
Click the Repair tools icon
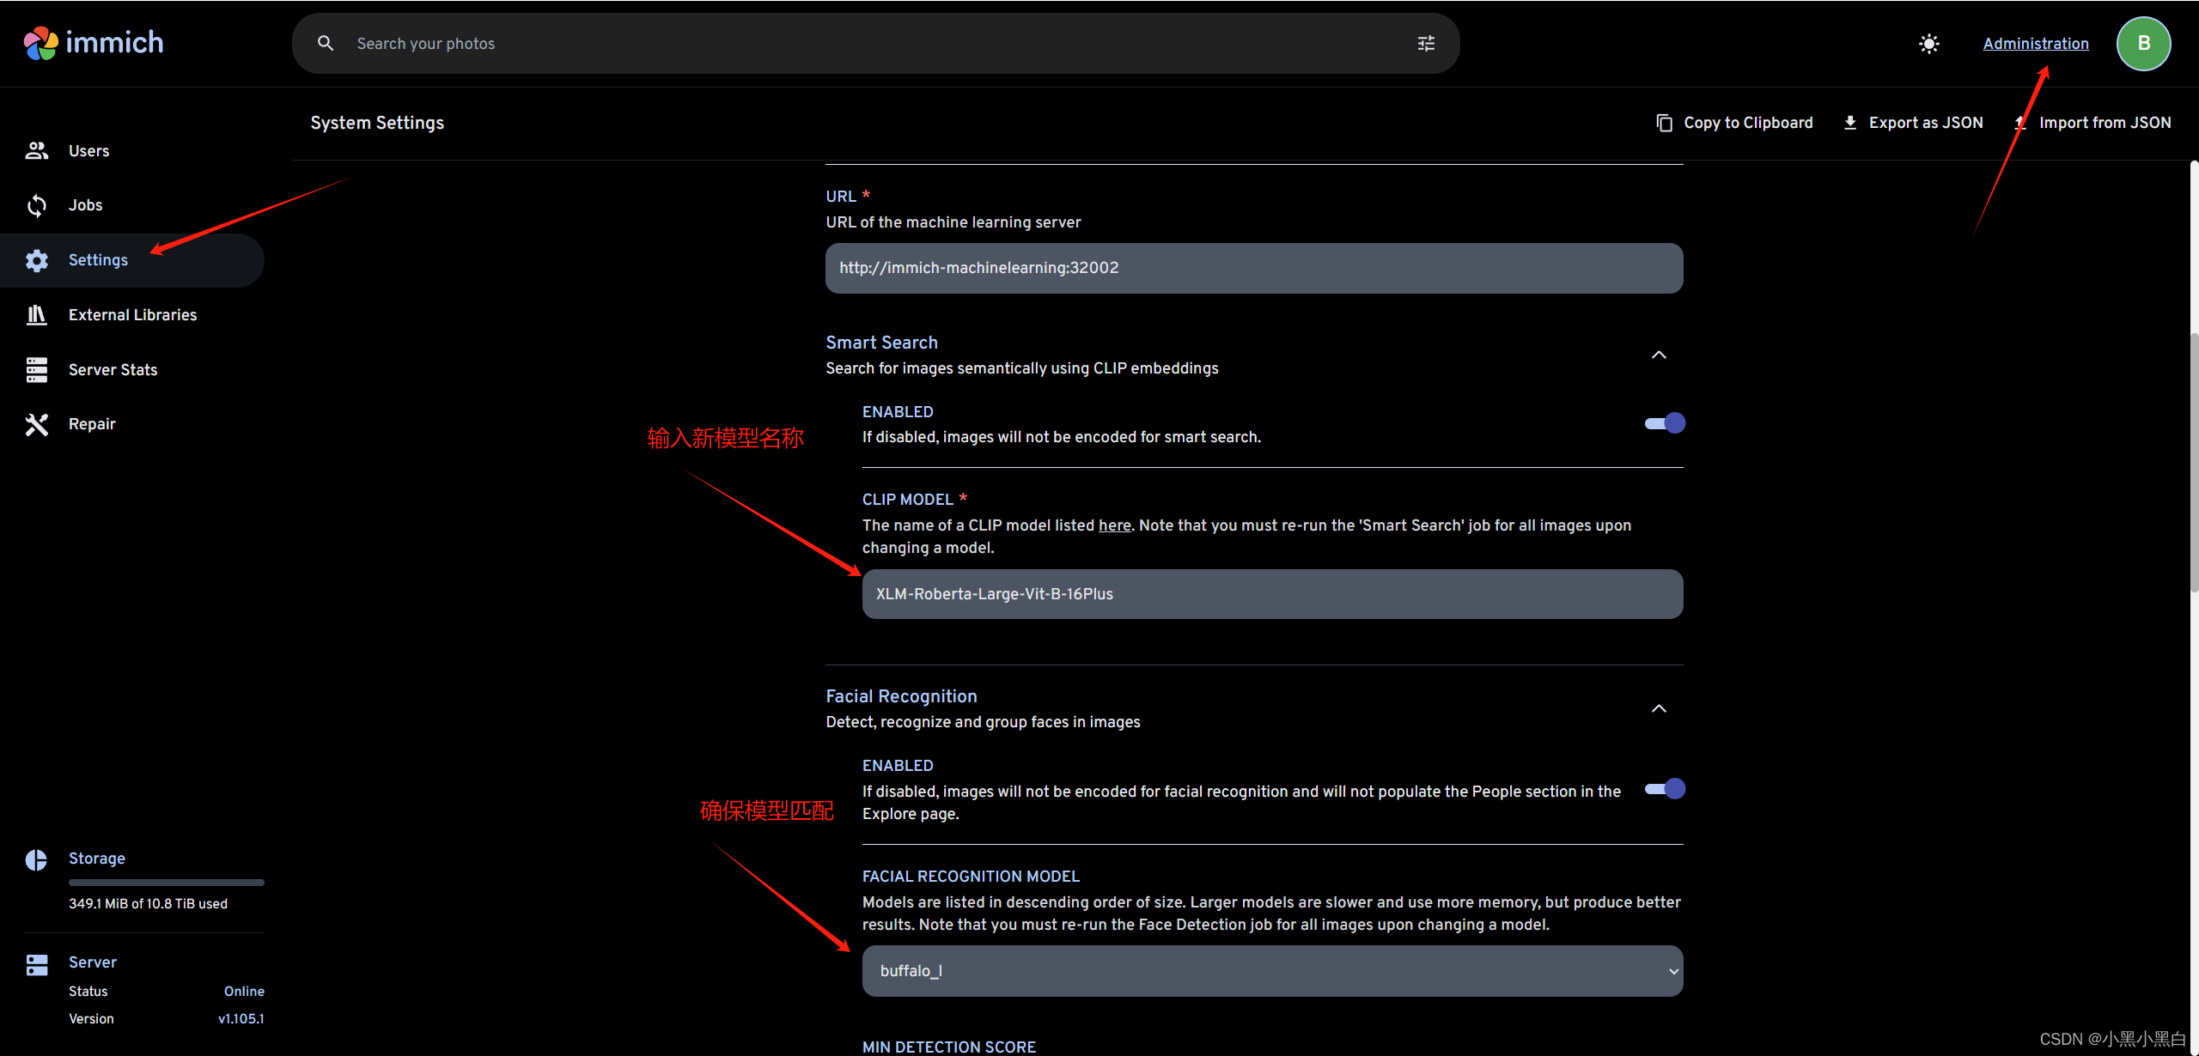click(x=36, y=424)
